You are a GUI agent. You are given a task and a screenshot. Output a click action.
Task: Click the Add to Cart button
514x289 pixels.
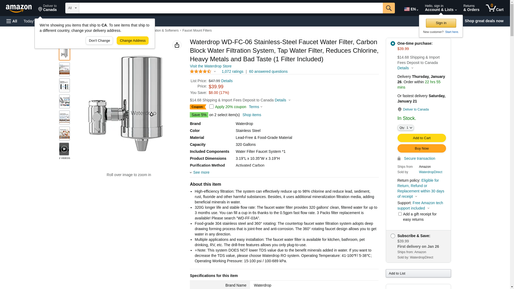tap(422, 138)
